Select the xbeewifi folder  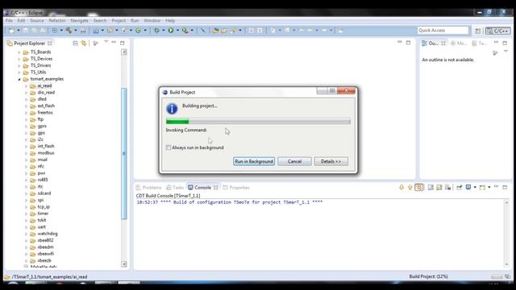(x=45, y=254)
